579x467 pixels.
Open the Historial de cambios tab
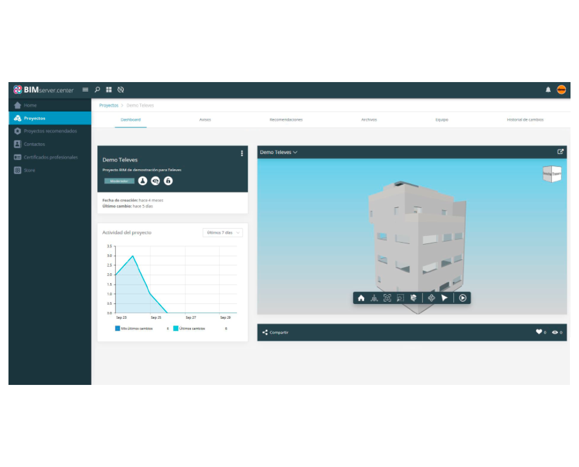[525, 120]
